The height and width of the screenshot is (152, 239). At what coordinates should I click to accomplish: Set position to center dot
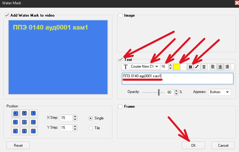pyautogui.click(x=24, y=122)
